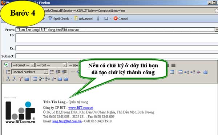Open row properties icon

(180, 72)
